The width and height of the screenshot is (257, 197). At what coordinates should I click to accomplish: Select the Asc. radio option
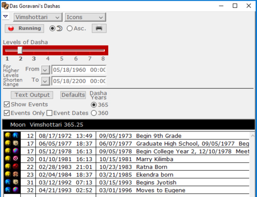pyautogui.click(x=70, y=28)
